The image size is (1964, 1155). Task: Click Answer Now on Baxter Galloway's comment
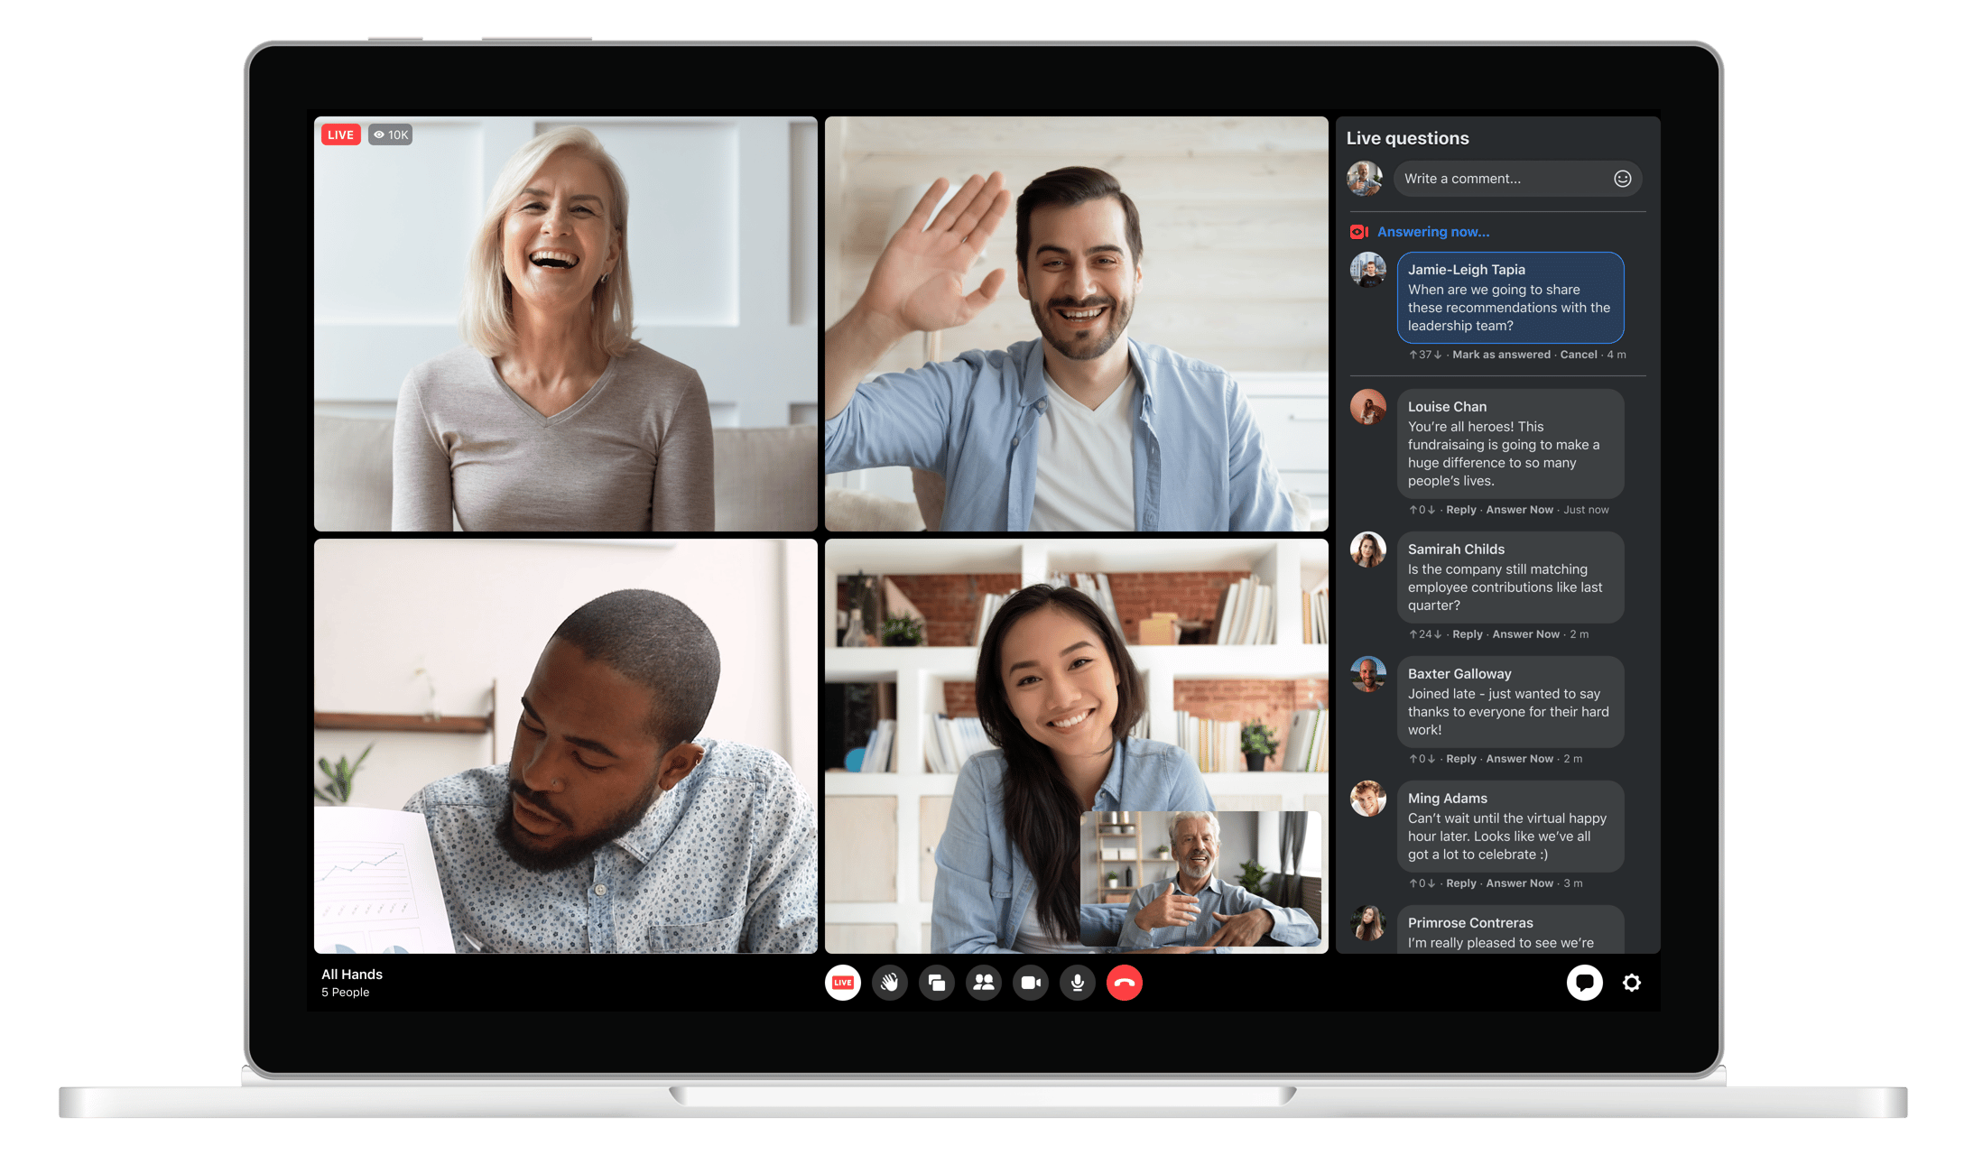1520,758
